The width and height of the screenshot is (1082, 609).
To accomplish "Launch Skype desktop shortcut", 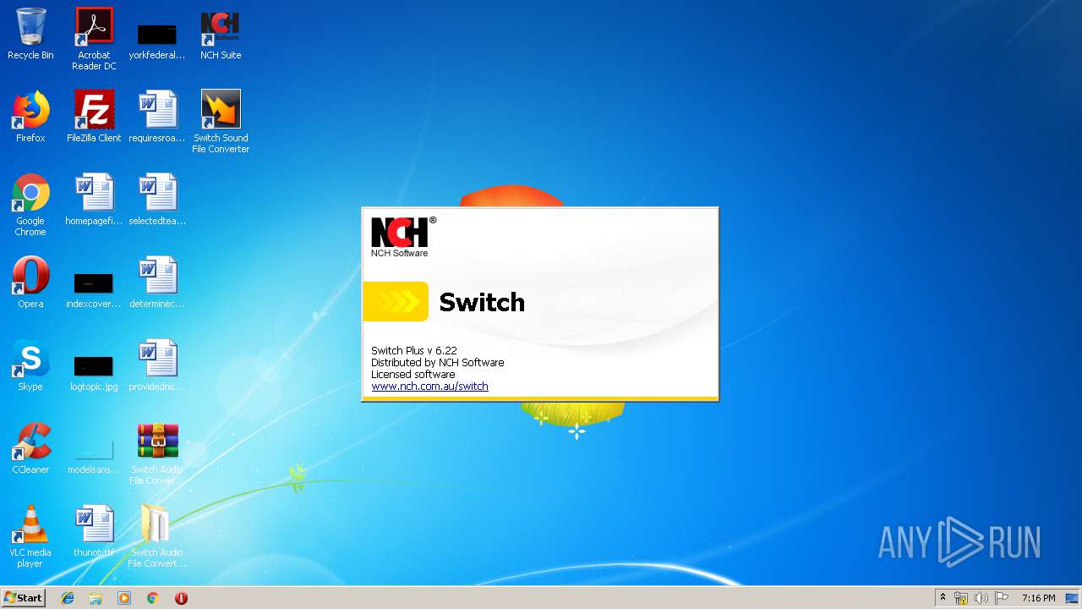I will [30, 365].
